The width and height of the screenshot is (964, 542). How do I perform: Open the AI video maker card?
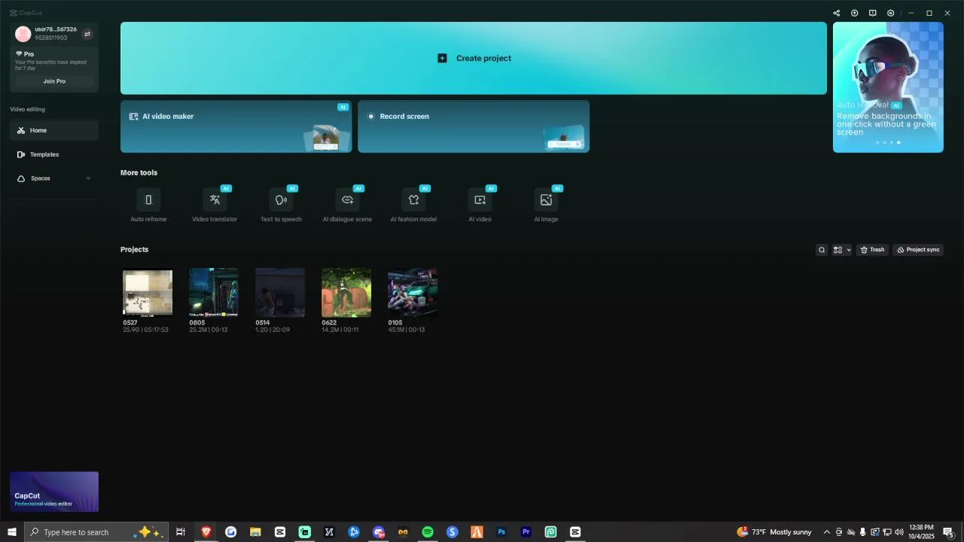(x=236, y=126)
